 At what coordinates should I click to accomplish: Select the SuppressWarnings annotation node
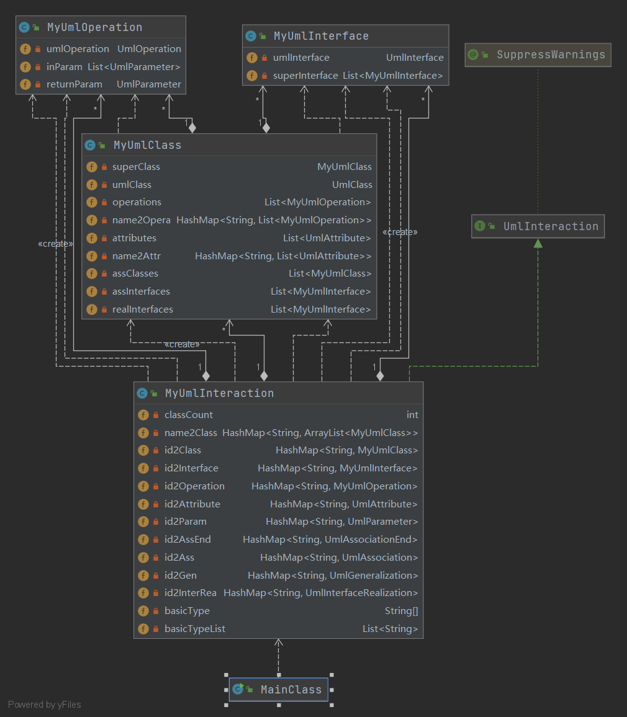(x=538, y=55)
